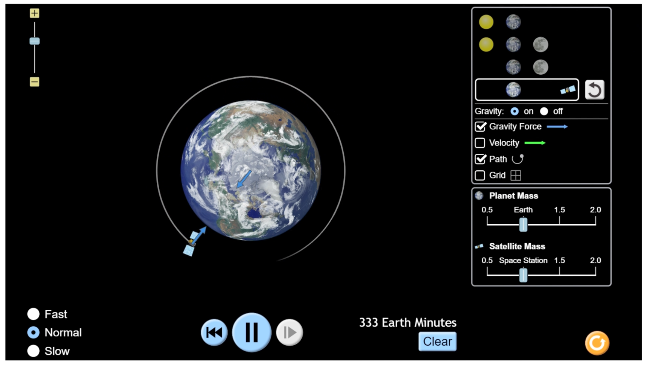This screenshot has height=365, width=649.
Task: Click the zoom out minus icon
Action: [x=34, y=81]
